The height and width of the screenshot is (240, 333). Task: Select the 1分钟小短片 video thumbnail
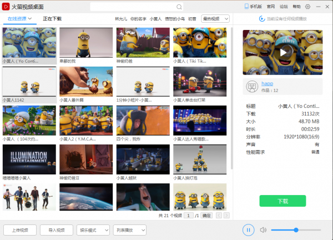coord(143,82)
